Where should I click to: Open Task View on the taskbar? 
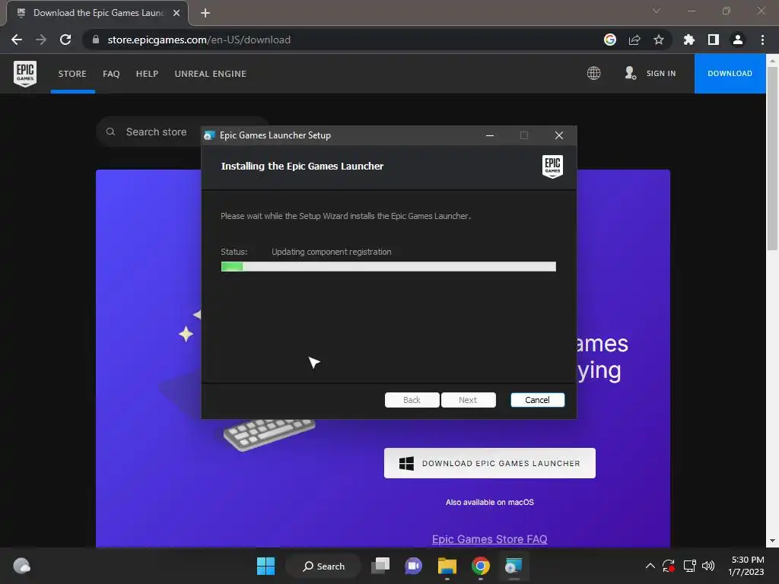(381, 566)
